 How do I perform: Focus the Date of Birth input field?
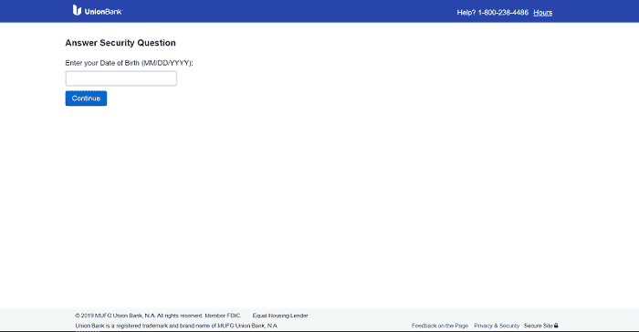click(121, 78)
